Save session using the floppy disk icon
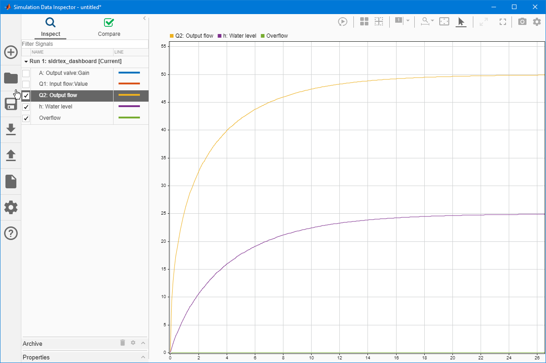Image resolution: width=546 pixels, height=363 pixels. 11,104
